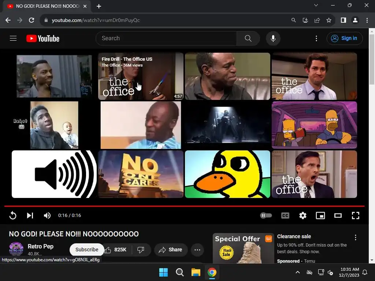
Task: Open YouTube settings three-dot menu
Action: [x=316, y=38]
